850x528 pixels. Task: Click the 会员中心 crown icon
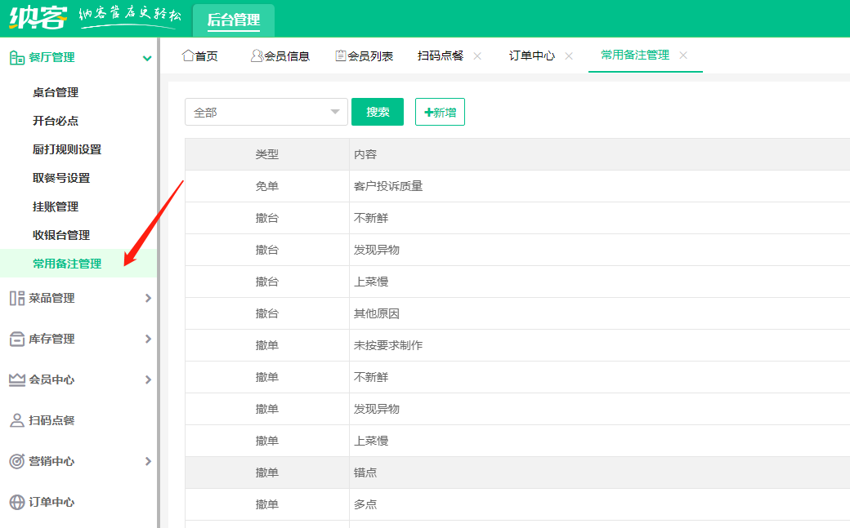[x=16, y=379]
